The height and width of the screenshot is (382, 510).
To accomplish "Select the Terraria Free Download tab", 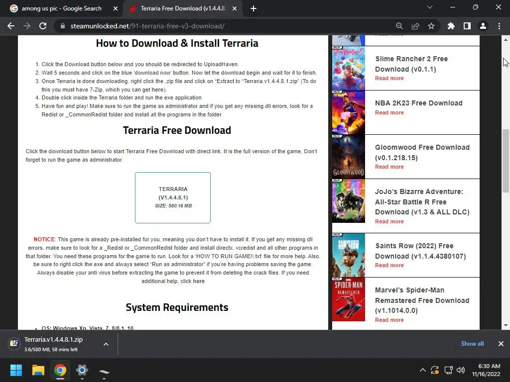I will click(183, 8).
